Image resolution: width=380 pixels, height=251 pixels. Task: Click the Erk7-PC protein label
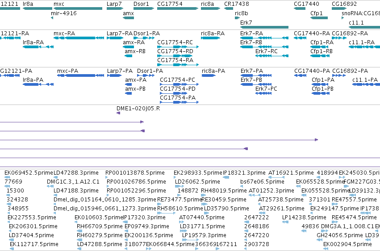point(266,89)
